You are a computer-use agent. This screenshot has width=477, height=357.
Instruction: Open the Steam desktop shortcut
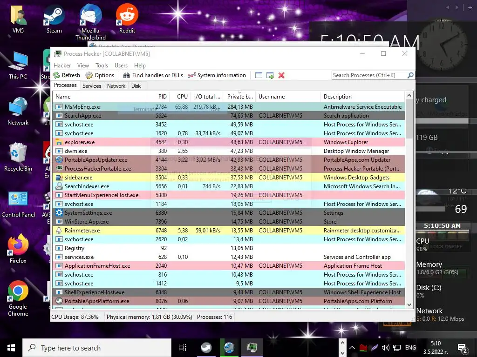click(54, 19)
